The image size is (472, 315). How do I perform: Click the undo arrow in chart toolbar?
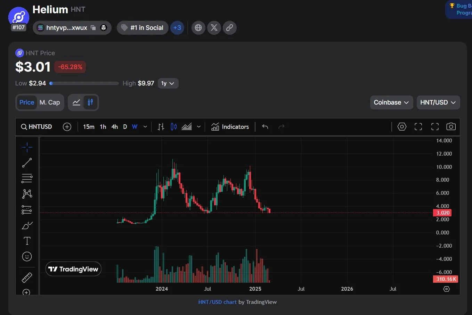tap(265, 127)
